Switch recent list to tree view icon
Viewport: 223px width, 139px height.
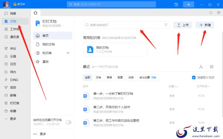[x=201, y=67]
